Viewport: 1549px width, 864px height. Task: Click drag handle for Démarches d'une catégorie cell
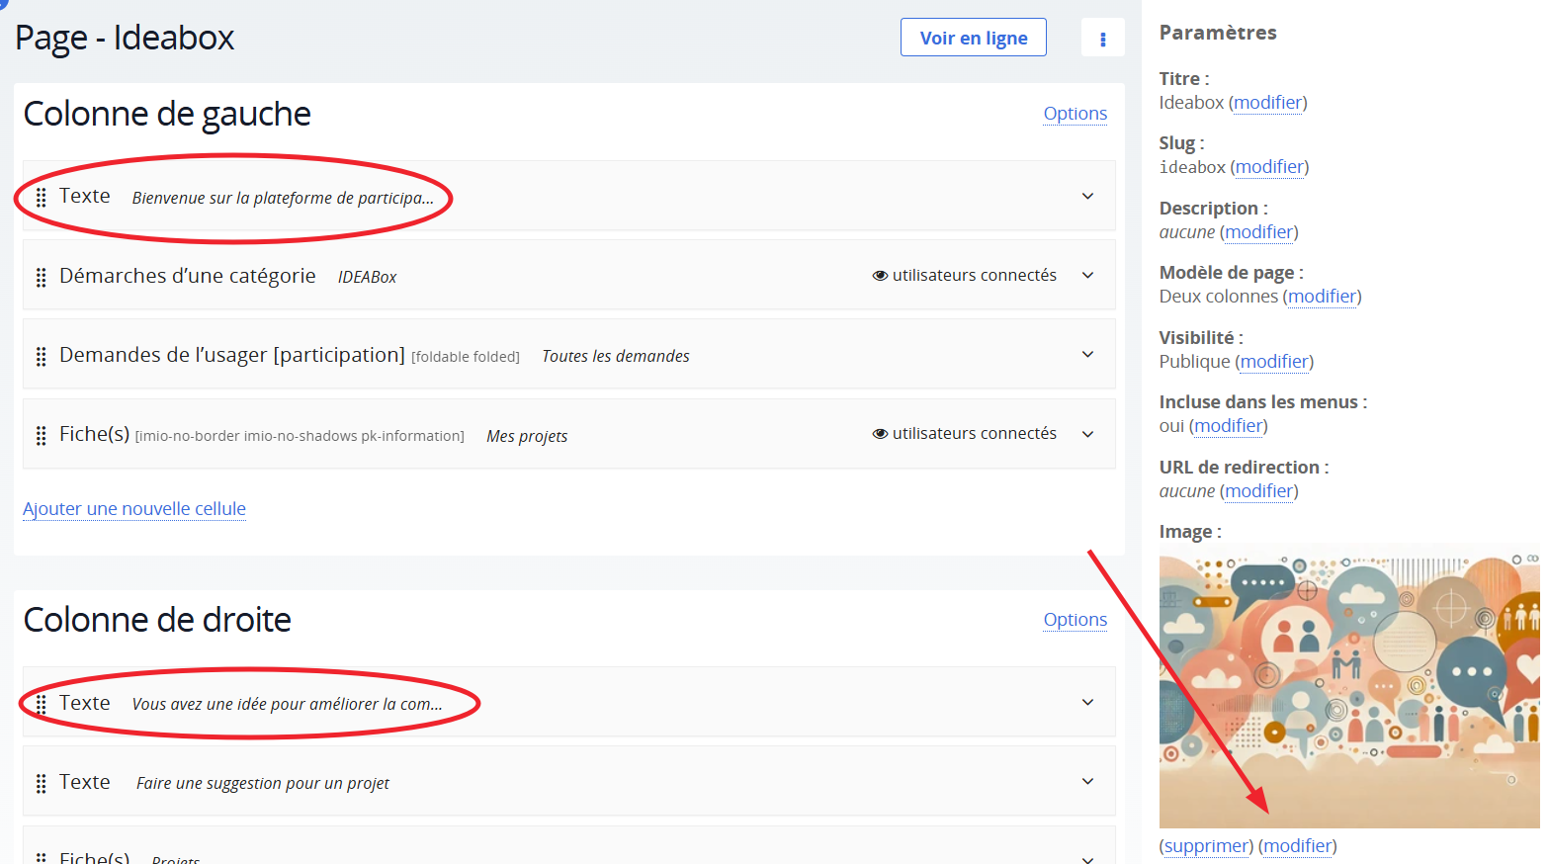(x=41, y=277)
